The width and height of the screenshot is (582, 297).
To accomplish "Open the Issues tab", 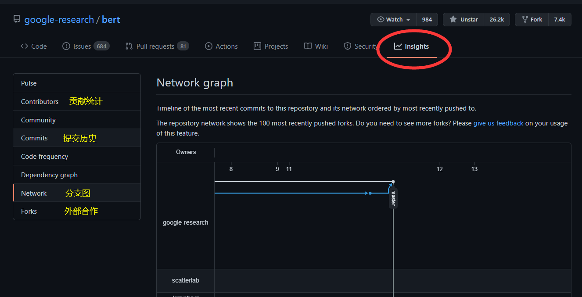I will pos(86,46).
